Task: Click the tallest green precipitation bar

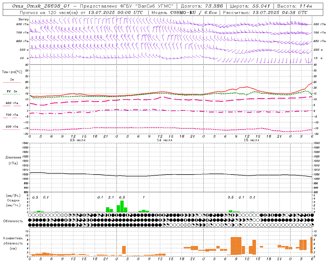Action: (x=122, y=206)
